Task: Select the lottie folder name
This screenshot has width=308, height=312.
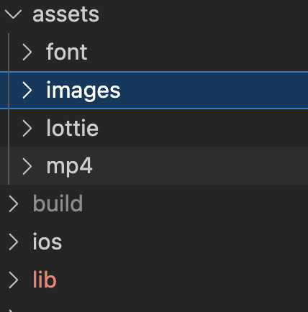Action: point(72,127)
